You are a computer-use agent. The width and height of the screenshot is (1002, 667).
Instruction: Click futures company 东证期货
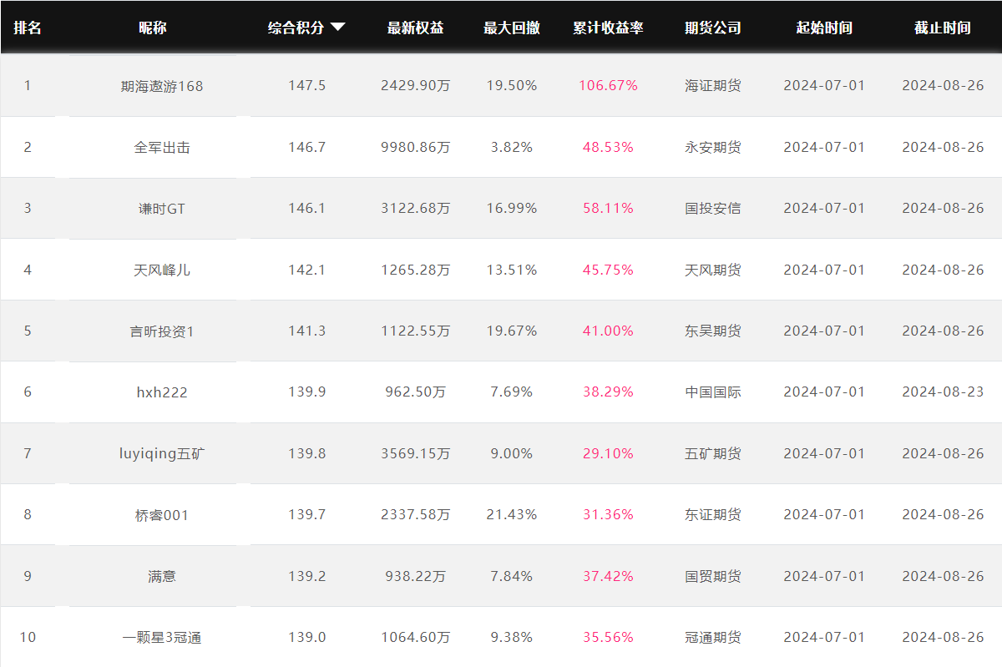[713, 514]
